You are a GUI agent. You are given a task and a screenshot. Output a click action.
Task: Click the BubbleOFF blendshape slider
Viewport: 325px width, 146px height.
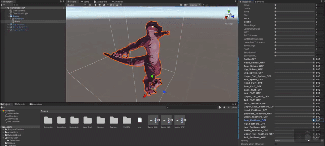[294, 59]
